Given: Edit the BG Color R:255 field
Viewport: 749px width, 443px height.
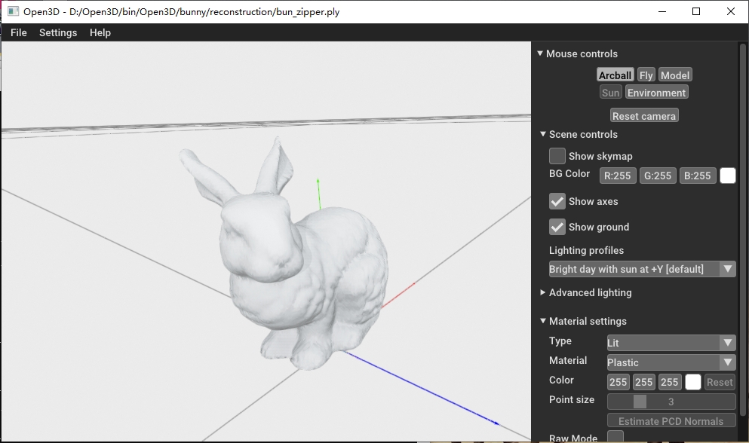Looking at the screenshot, I should (617, 176).
